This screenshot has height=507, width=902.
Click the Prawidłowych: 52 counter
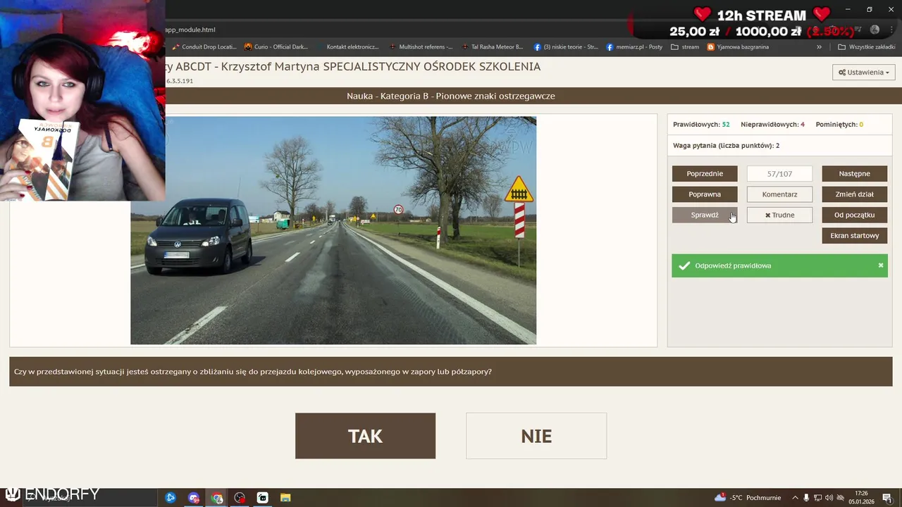point(701,125)
